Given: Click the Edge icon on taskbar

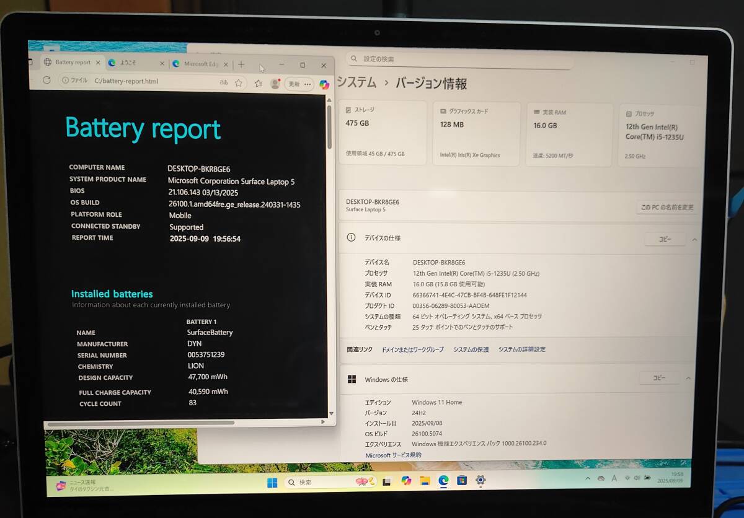Looking at the screenshot, I should (443, 480).
